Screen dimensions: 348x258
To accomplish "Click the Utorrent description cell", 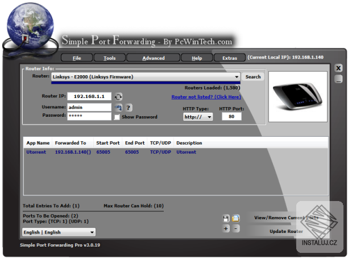I will (x=186, y=152).
